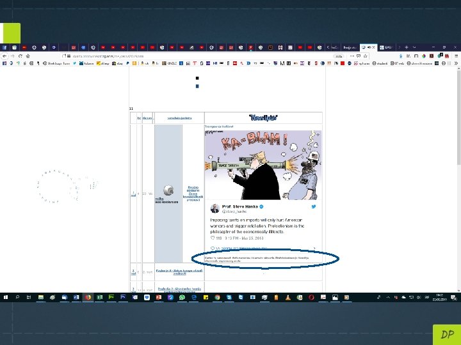Click the bookmark star in the address bar
This screenshot has height=345, width=461.
click(x=366, y=56)
